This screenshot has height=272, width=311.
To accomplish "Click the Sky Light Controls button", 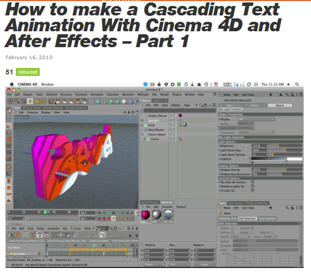I will (x=231, y=109).
